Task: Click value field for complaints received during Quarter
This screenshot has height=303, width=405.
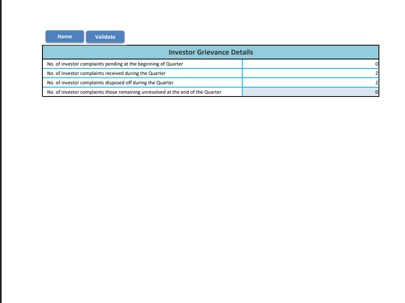Action: click(310, 73)
